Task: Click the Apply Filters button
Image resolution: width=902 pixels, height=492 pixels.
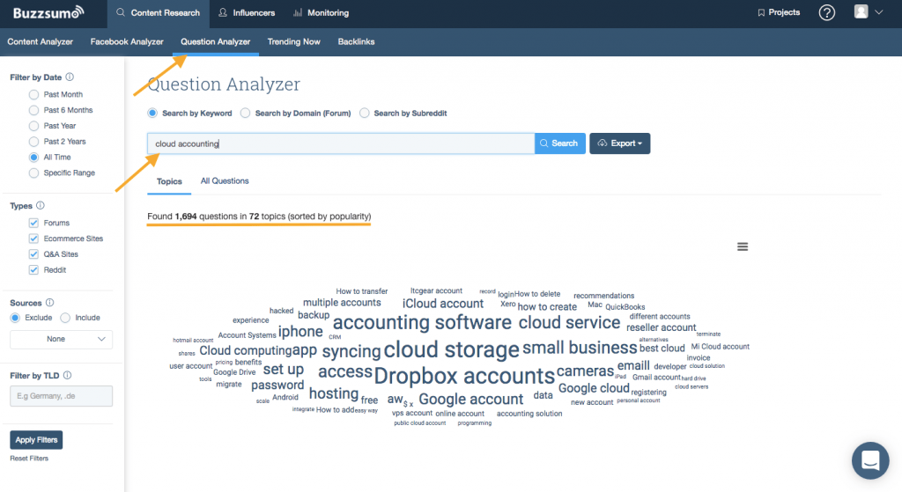Action: (x=36, y=440)
